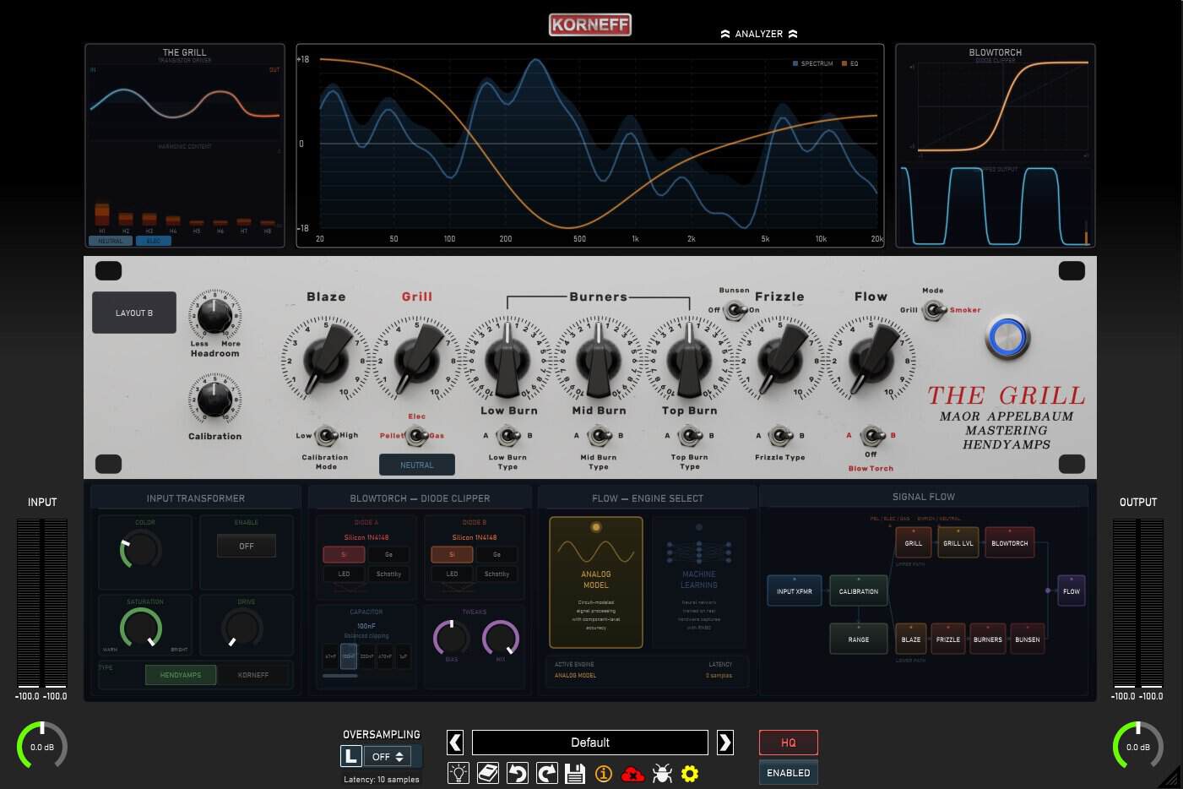1183x789 pixels.
Task: Select Schottky for Diode B
Action: pyautogui.click(x=497, y=574)
